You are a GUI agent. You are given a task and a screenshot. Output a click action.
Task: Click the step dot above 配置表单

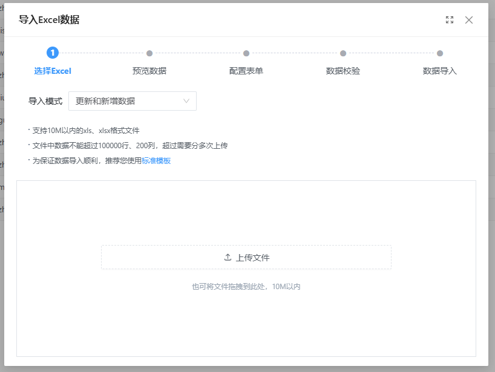click(x=246, y=53)
